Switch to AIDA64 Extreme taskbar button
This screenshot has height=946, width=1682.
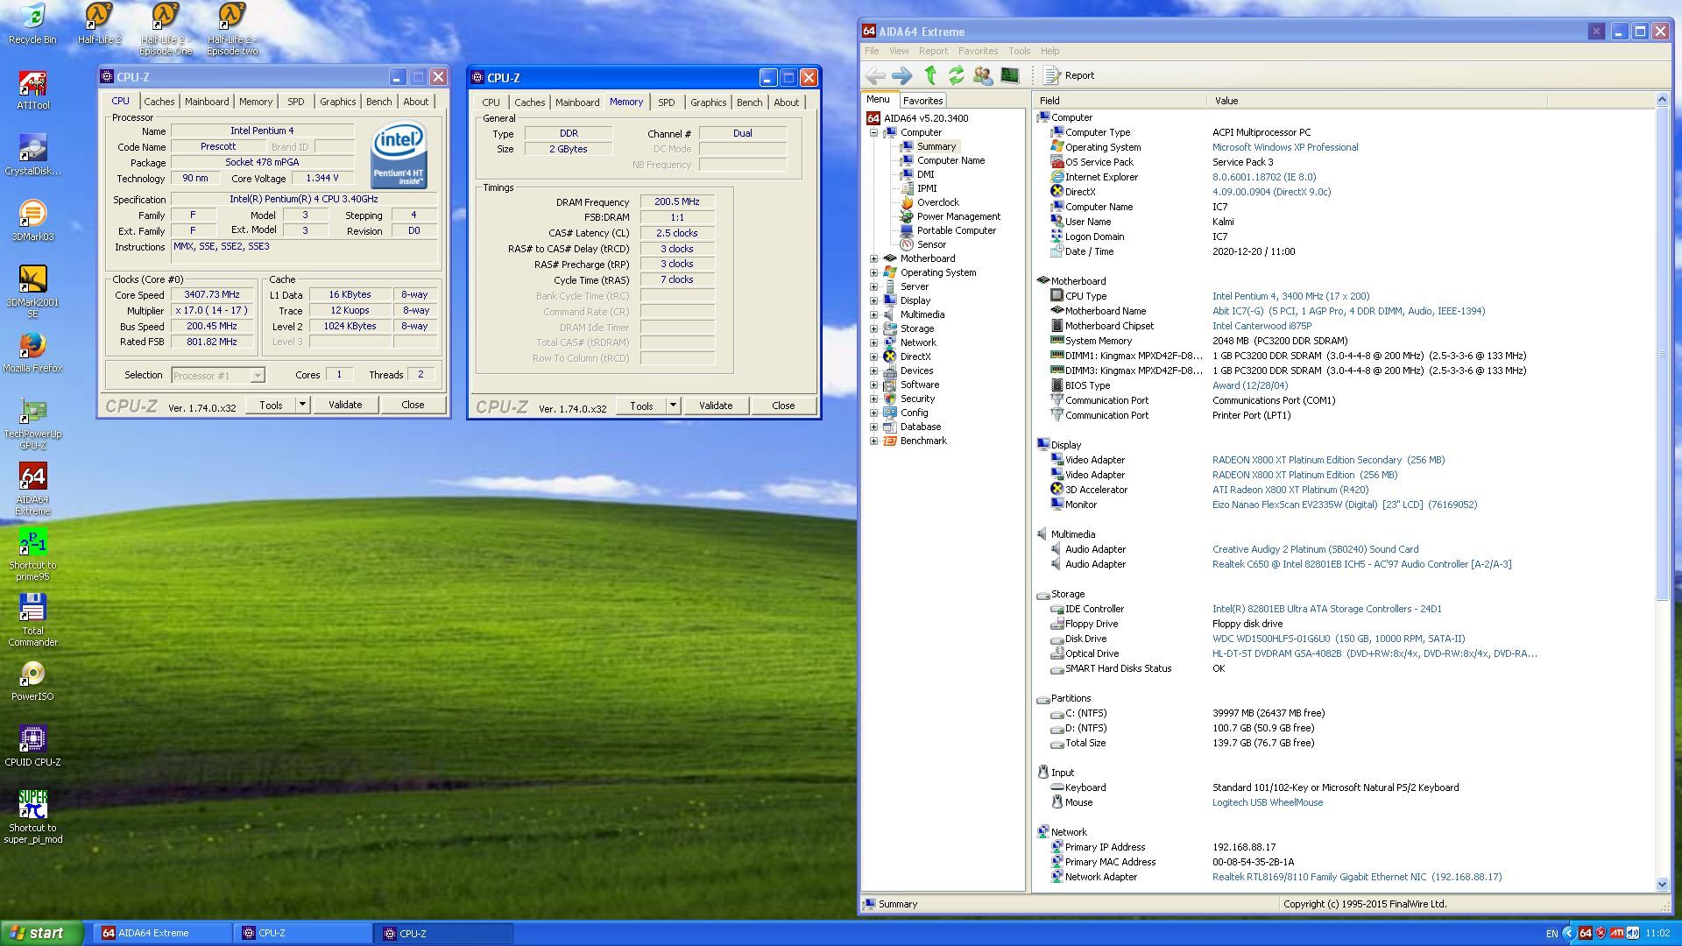click(162, 934)
